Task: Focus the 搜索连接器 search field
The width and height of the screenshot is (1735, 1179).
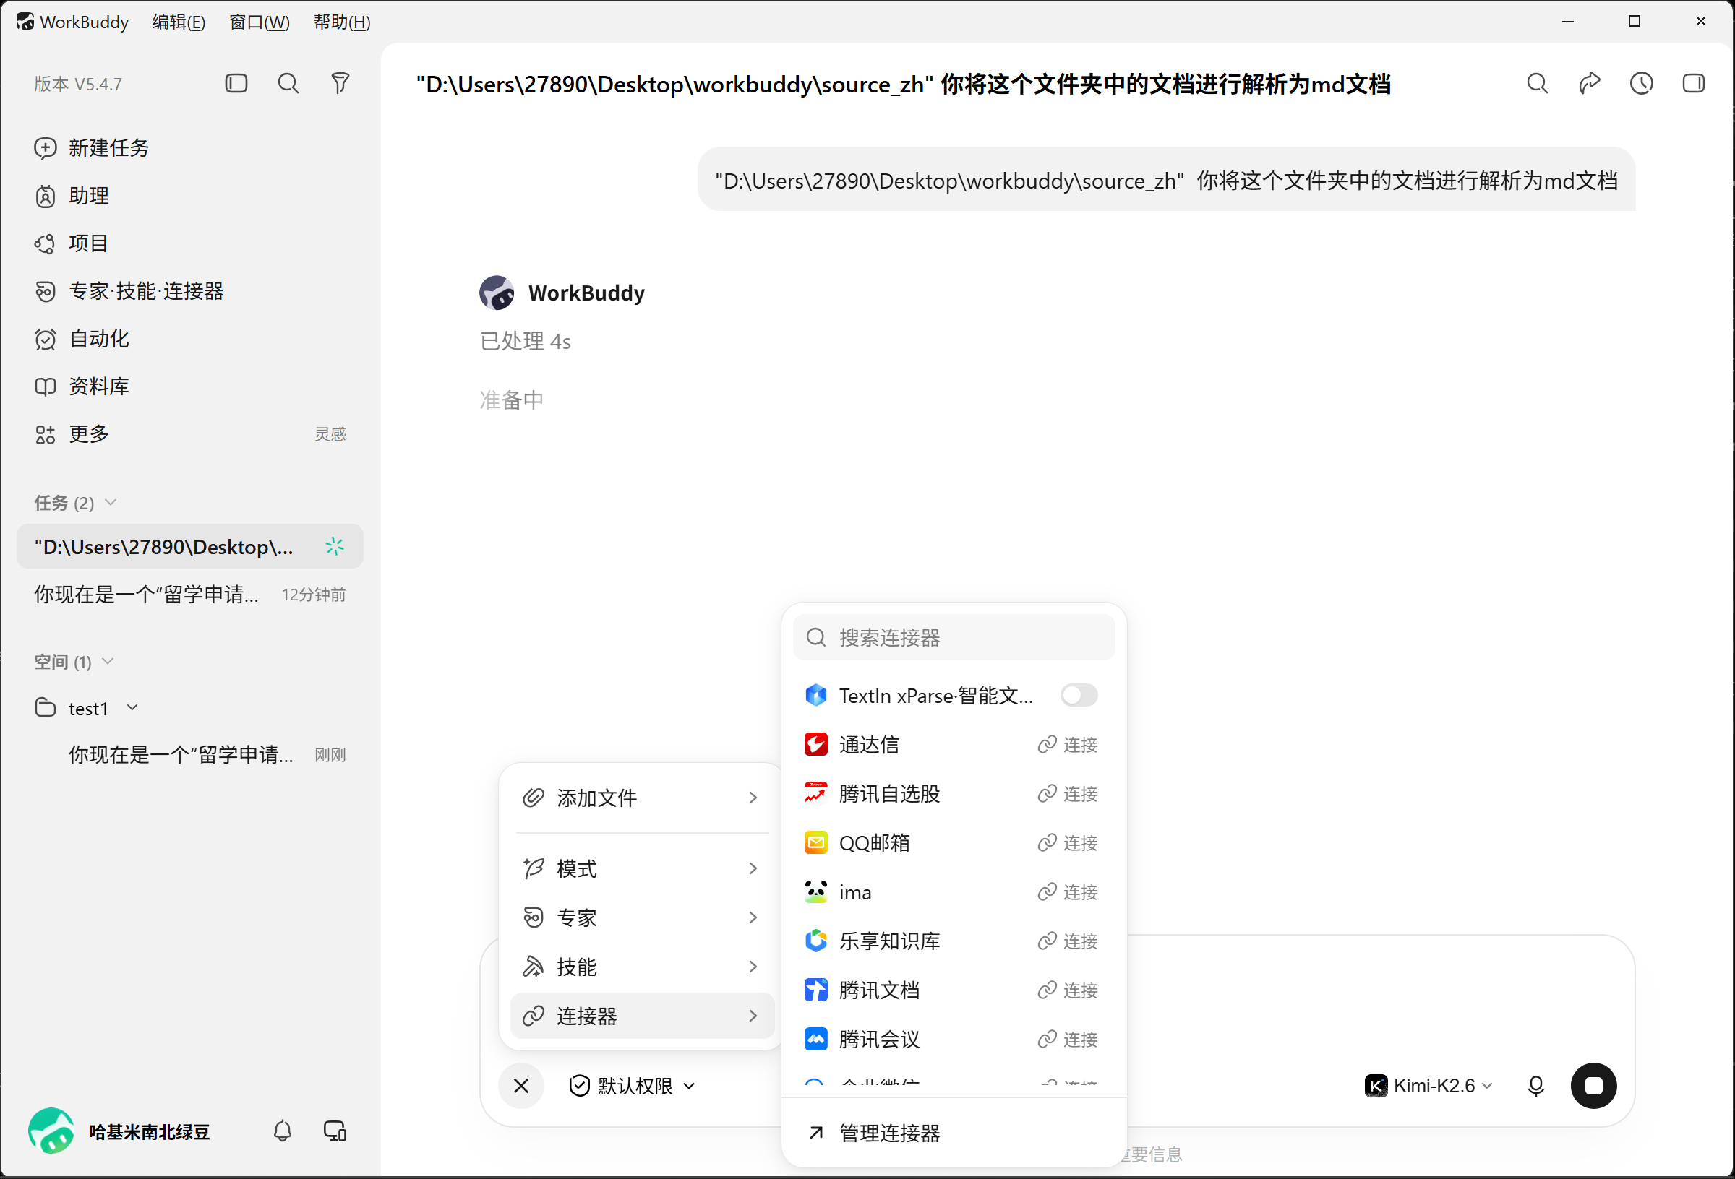Action: point(954,637)
